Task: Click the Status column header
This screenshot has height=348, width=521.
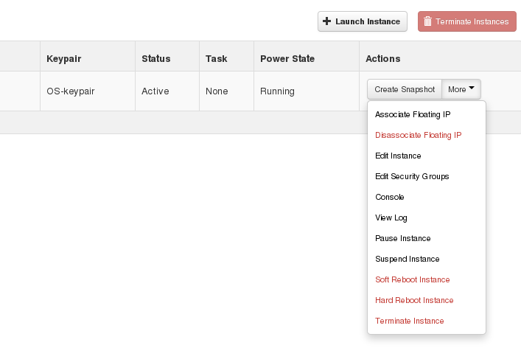Action: click(x=155, y=58)
